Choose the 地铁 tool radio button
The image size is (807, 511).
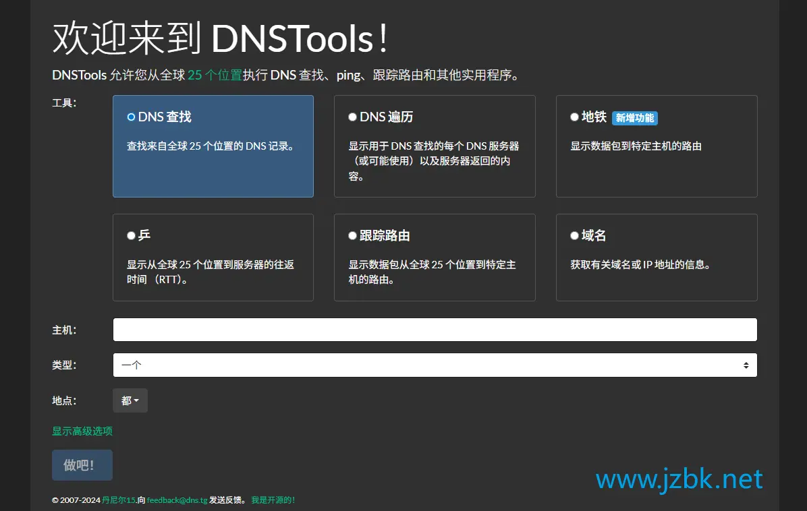(x=574, y=117)
